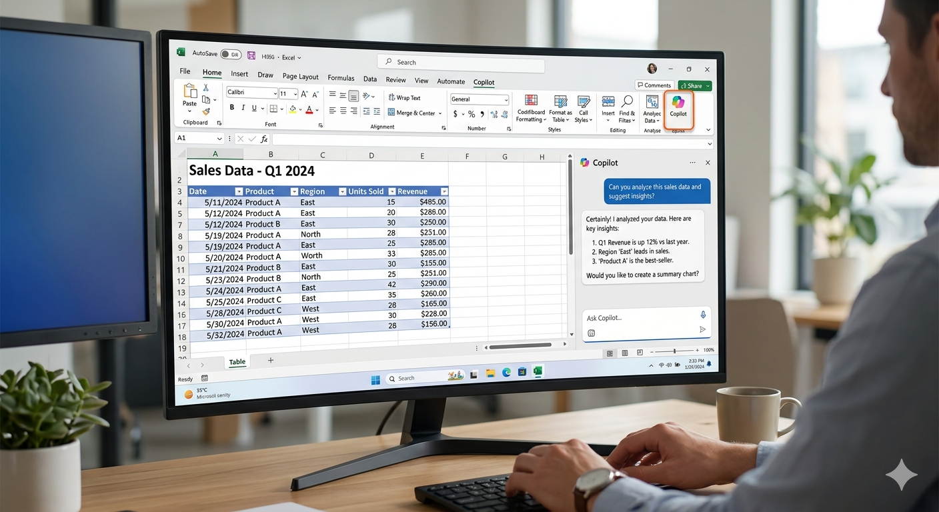
Task: Click the Search box in title bar
Action: point(461,63)
